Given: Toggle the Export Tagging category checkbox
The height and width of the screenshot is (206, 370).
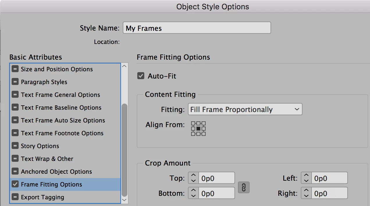Looking at the screenshot, I should (x=15, y=197).
